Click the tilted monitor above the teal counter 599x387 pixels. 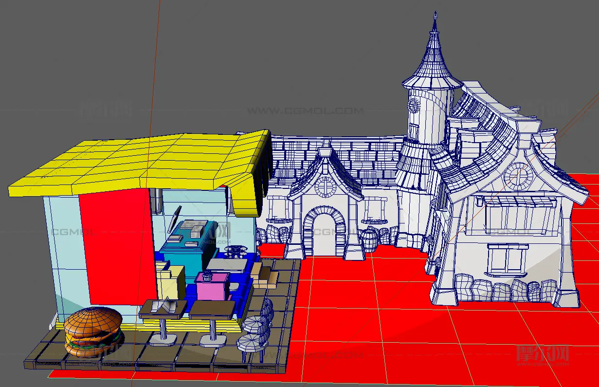click(x=175, y=218)
